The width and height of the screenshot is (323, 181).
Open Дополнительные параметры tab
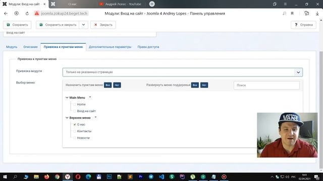pyautogui.click(x=110, y=47)
